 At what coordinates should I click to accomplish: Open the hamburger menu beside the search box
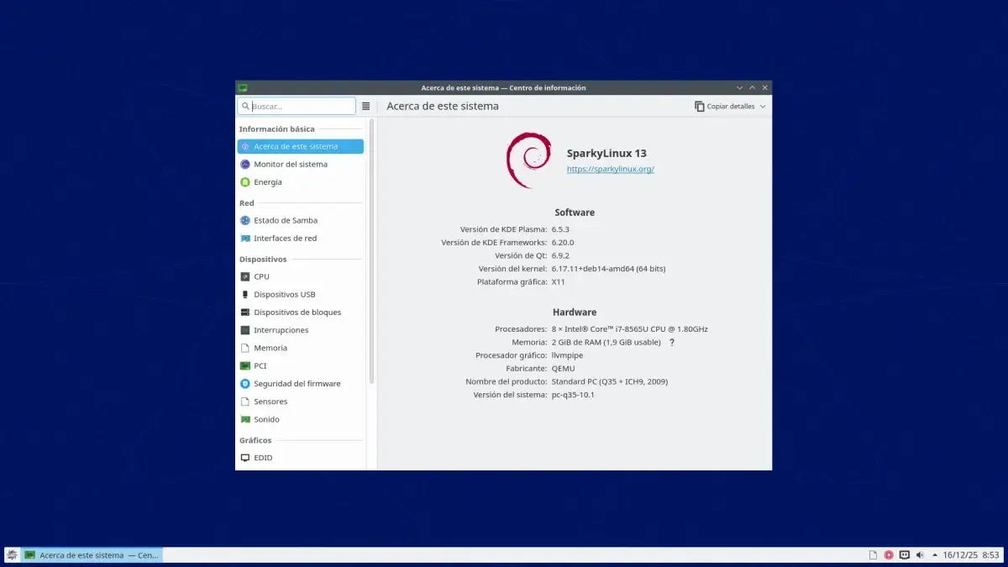366,106
